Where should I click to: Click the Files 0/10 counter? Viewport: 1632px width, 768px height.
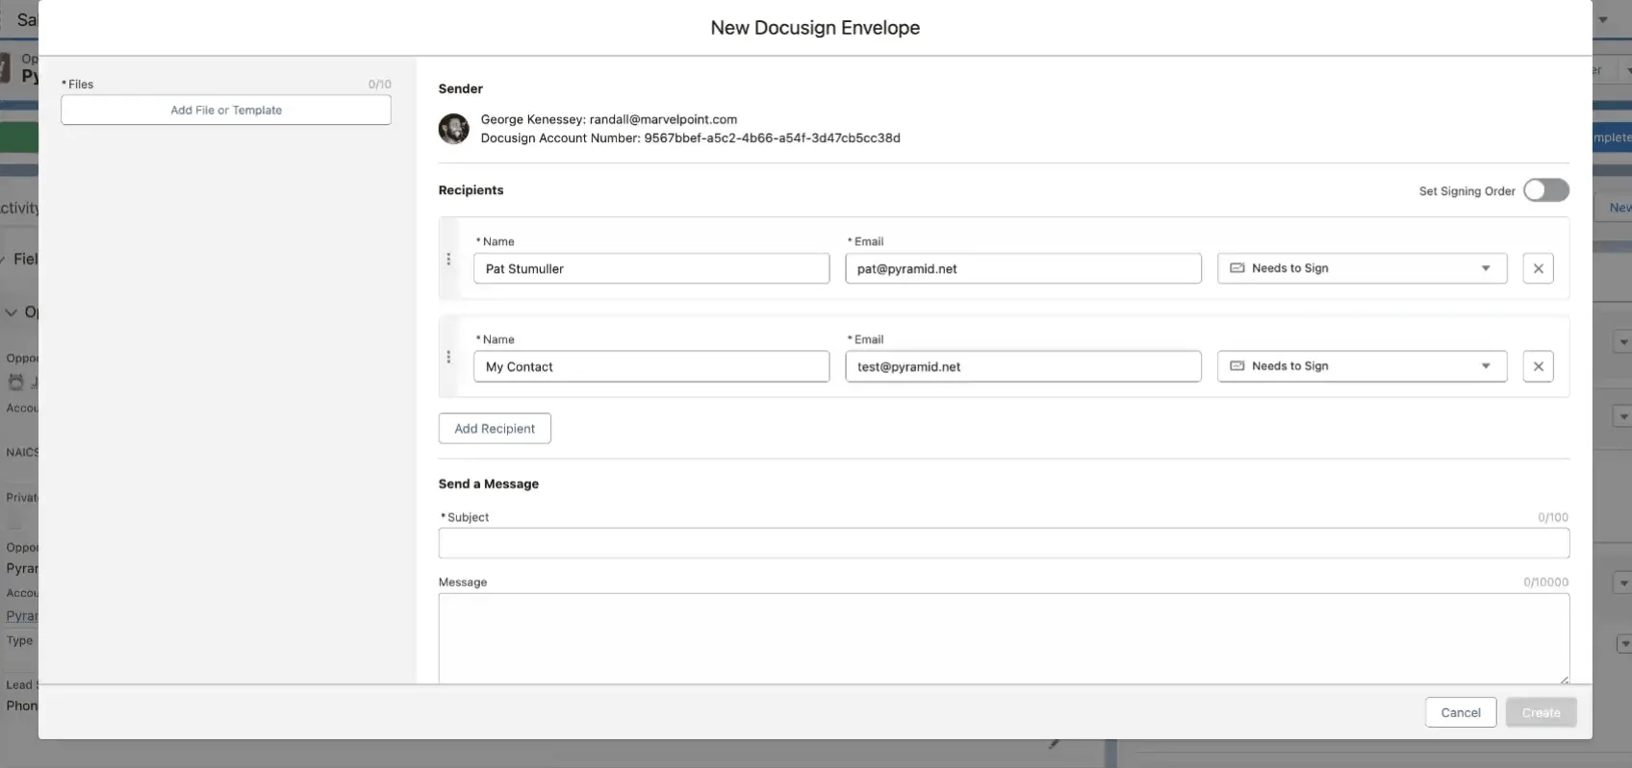click(x=379, y=85)
